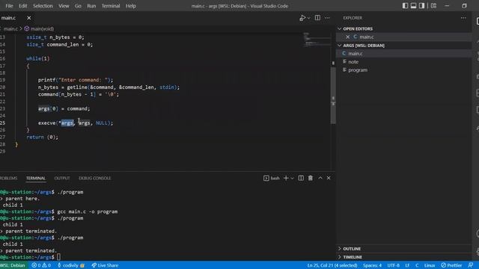This screenshot has height=269, width=479.
Task: Collapse the ARGS [WSL: DEBIAN] folder section
Action: click(x=339, y=46)
